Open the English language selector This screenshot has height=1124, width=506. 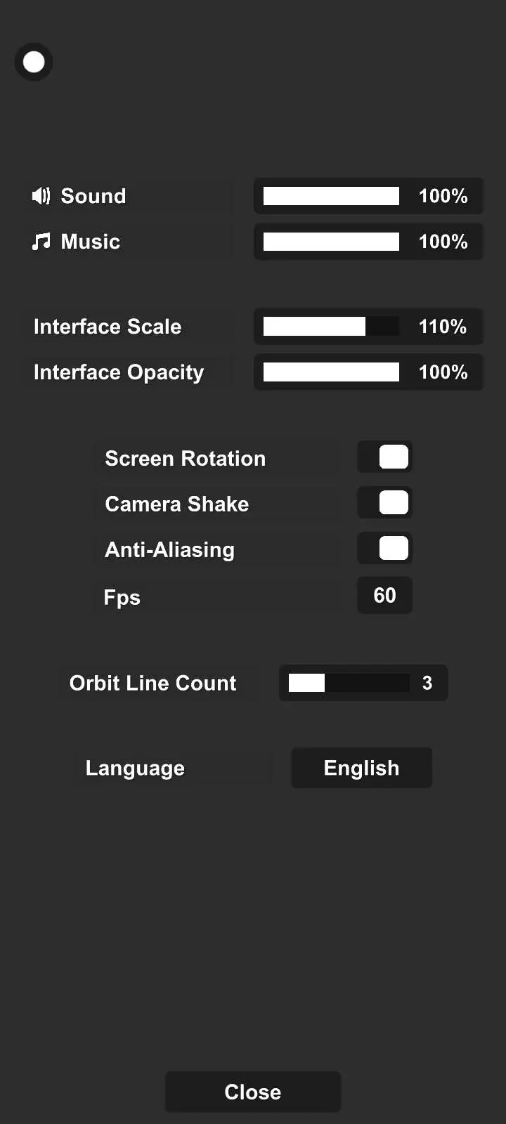361,768
